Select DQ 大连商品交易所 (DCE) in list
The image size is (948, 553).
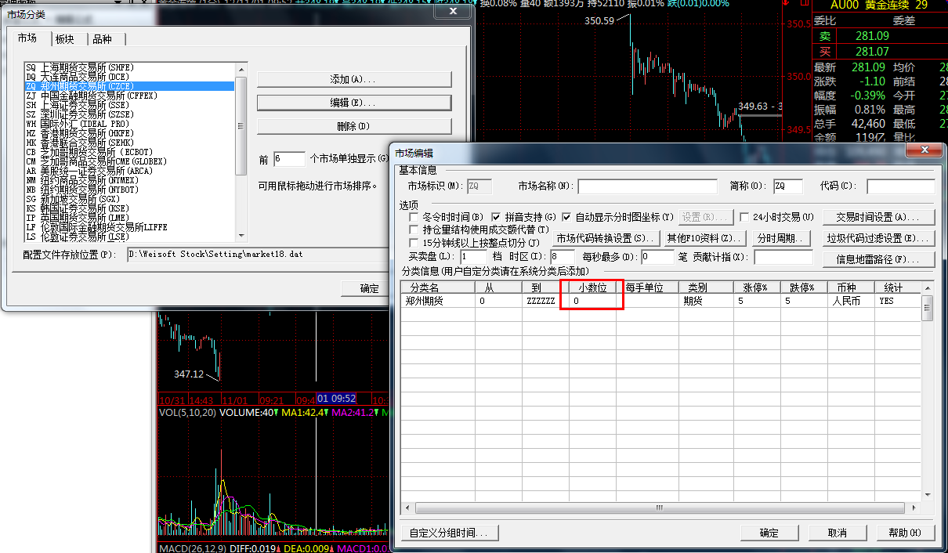coord(129,77)
